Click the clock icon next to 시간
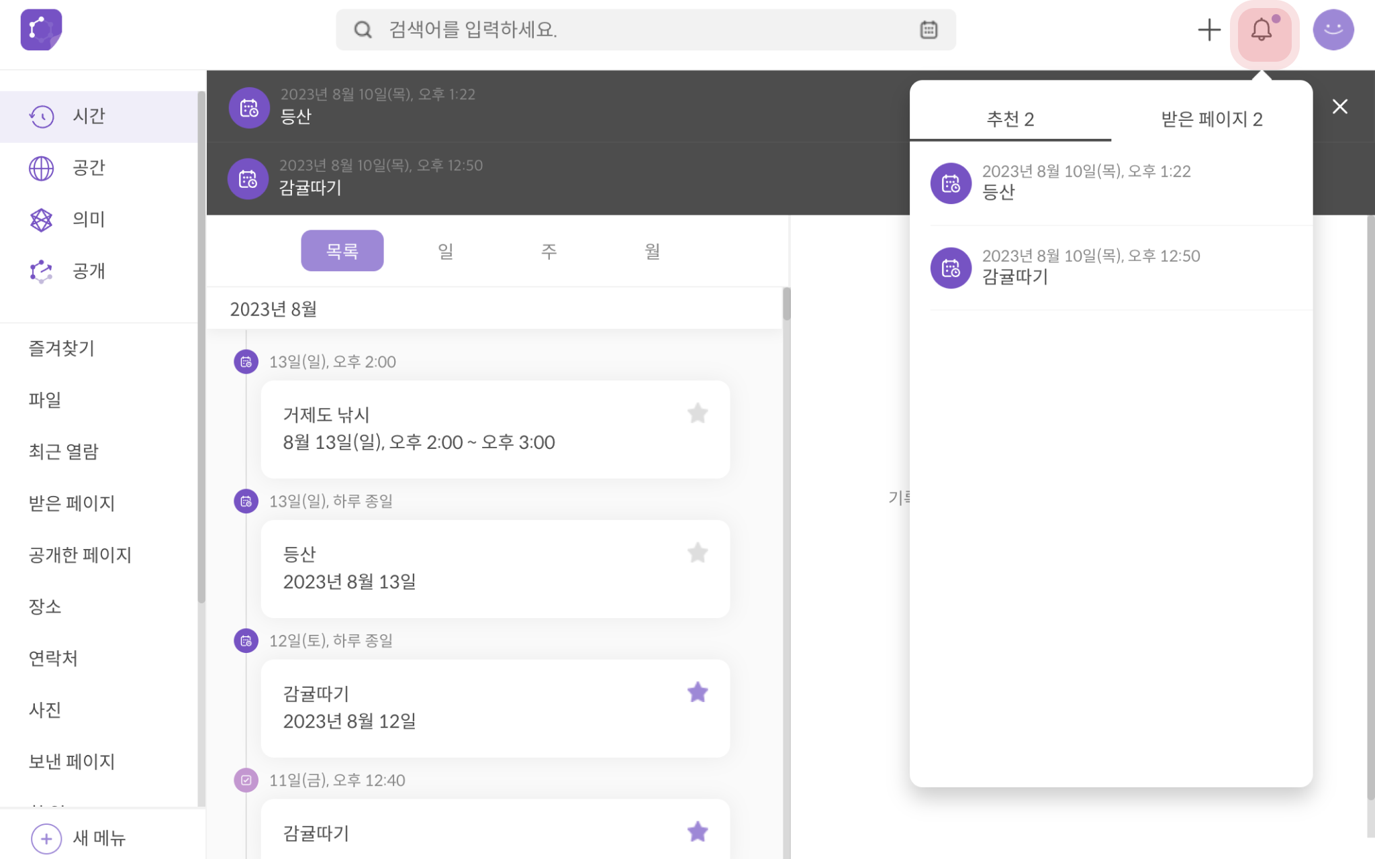The height and width of the screenshot is (859, 1375). (x=42, y=116)
